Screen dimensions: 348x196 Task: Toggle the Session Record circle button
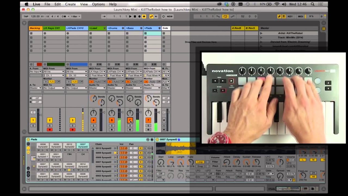[163, 16]
